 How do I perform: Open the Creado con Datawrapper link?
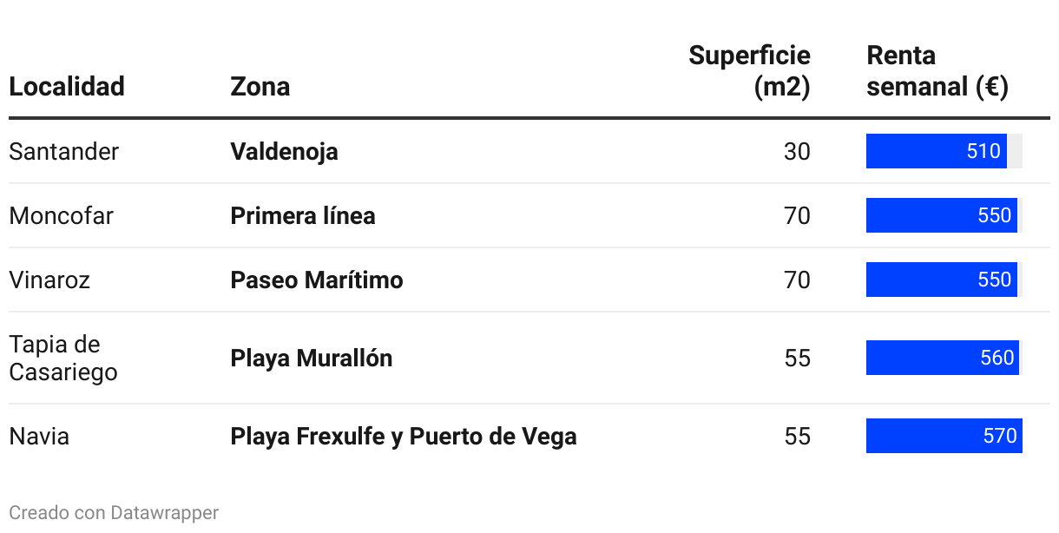point(114,513)
